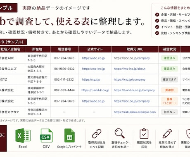Viewport: 190px width, 157px height.
Task: Click the 確認できず status badge
Action: click(x=169, y=79)
